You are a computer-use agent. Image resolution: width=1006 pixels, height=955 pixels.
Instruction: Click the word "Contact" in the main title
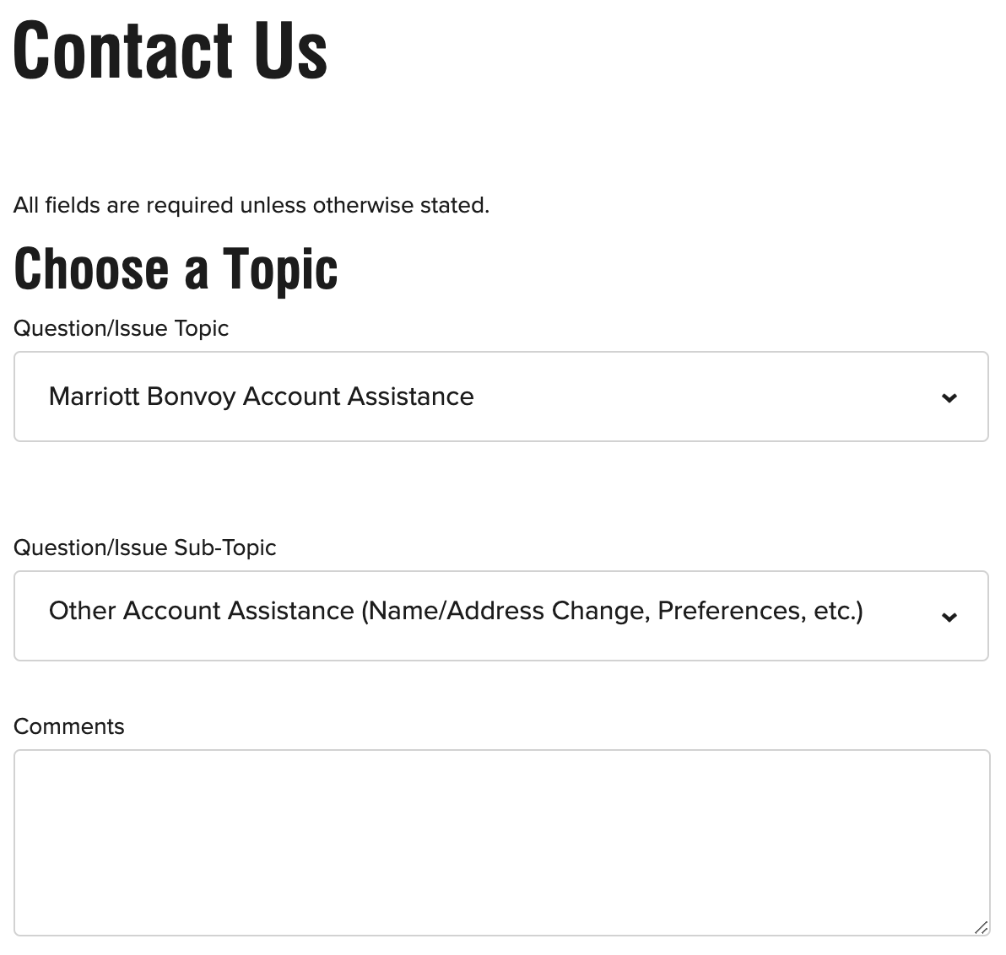point(123,51)
